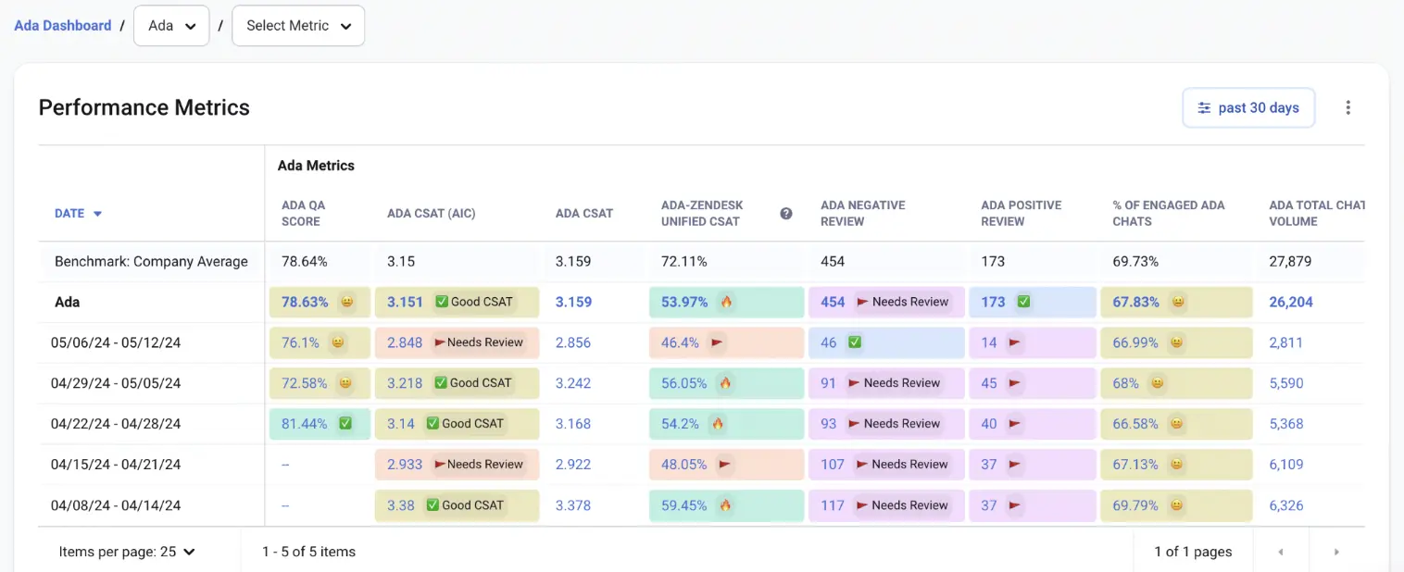Click the fire icon beside 59.45%
The image size is (1404, 572).
pos(726,505)
